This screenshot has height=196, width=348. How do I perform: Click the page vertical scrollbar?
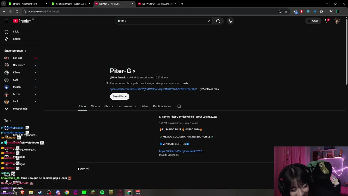pos(346,52)
